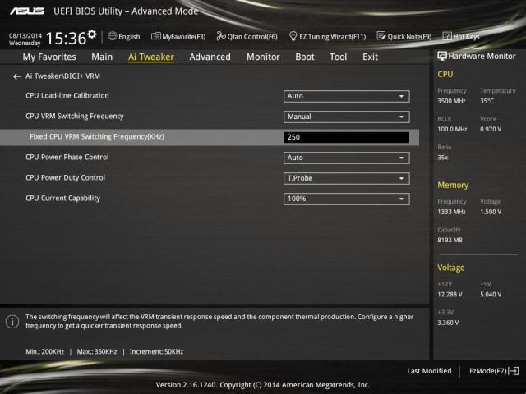Click the Hardware Monitor screen icon

(x=442, y=56)
